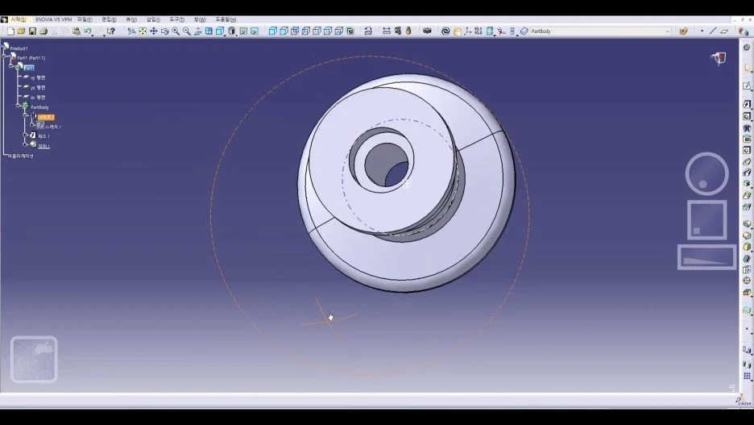Activate Fly mode icon in View toolbar

[x=131, y=31]
